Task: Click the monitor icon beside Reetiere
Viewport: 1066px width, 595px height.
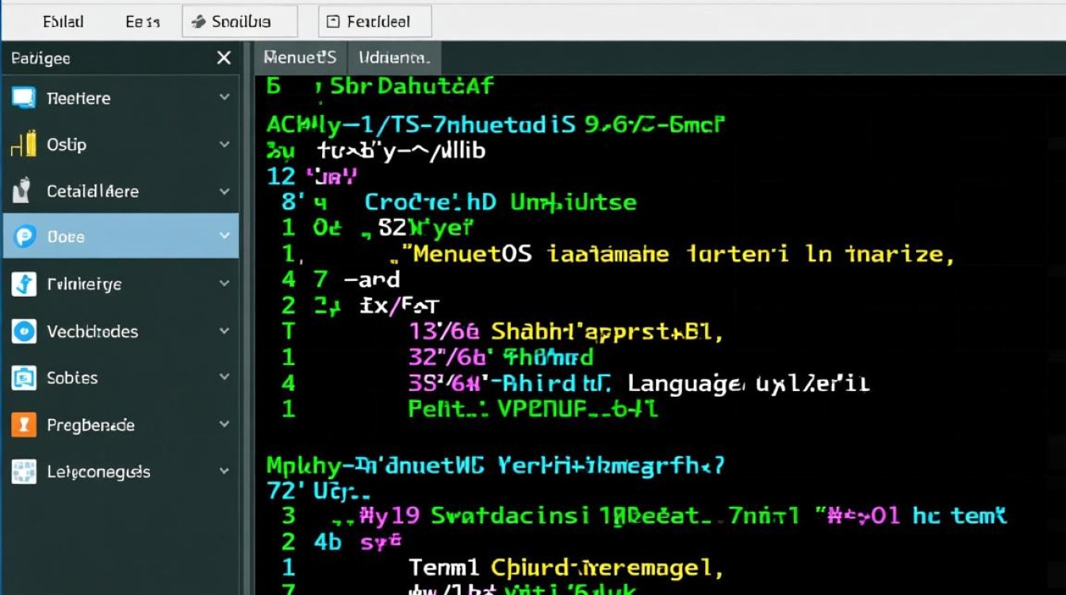Action: point(23,98)
